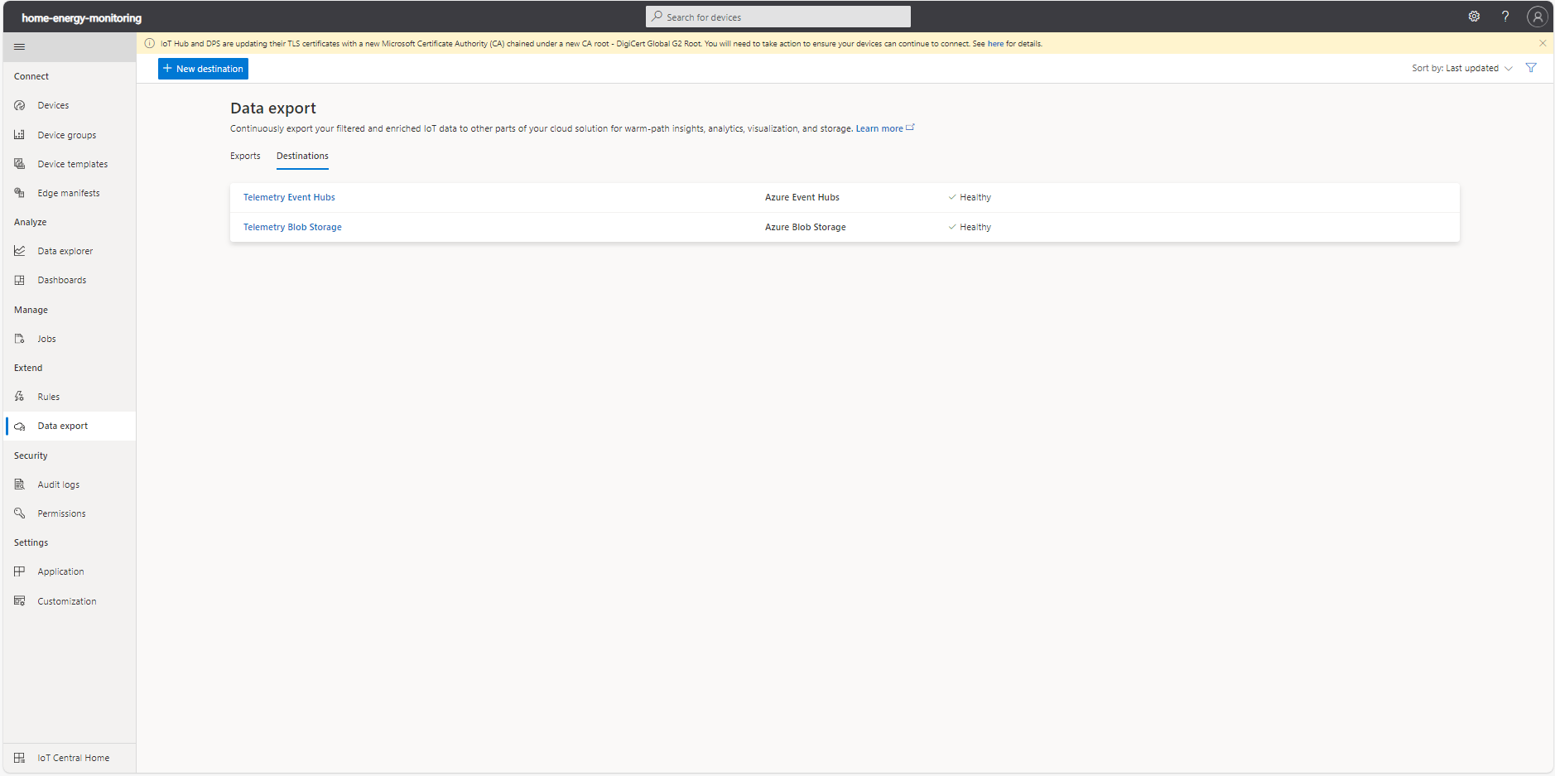Switch to the Exports tab

(245, 156)
